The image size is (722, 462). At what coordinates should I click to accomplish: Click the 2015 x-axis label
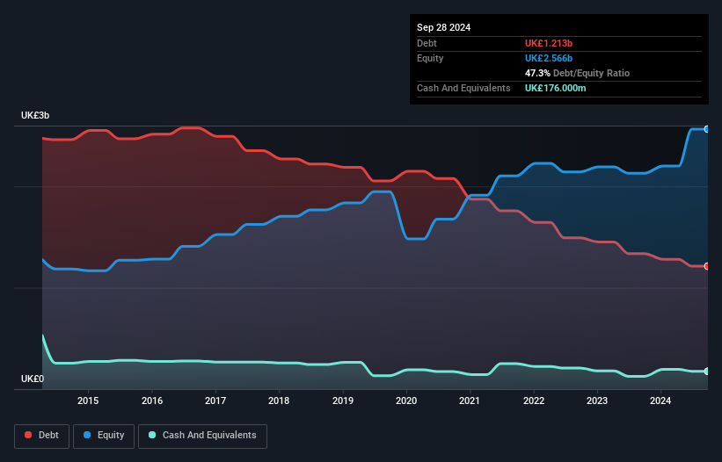(x=88, y=401)
